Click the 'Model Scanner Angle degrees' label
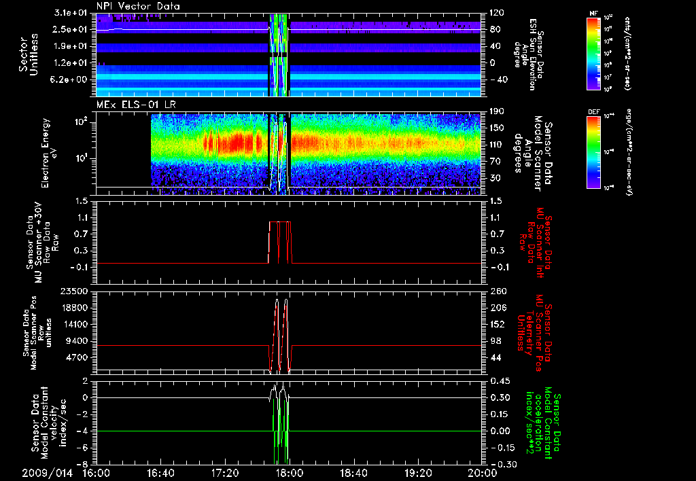 (x=533, y=154)
